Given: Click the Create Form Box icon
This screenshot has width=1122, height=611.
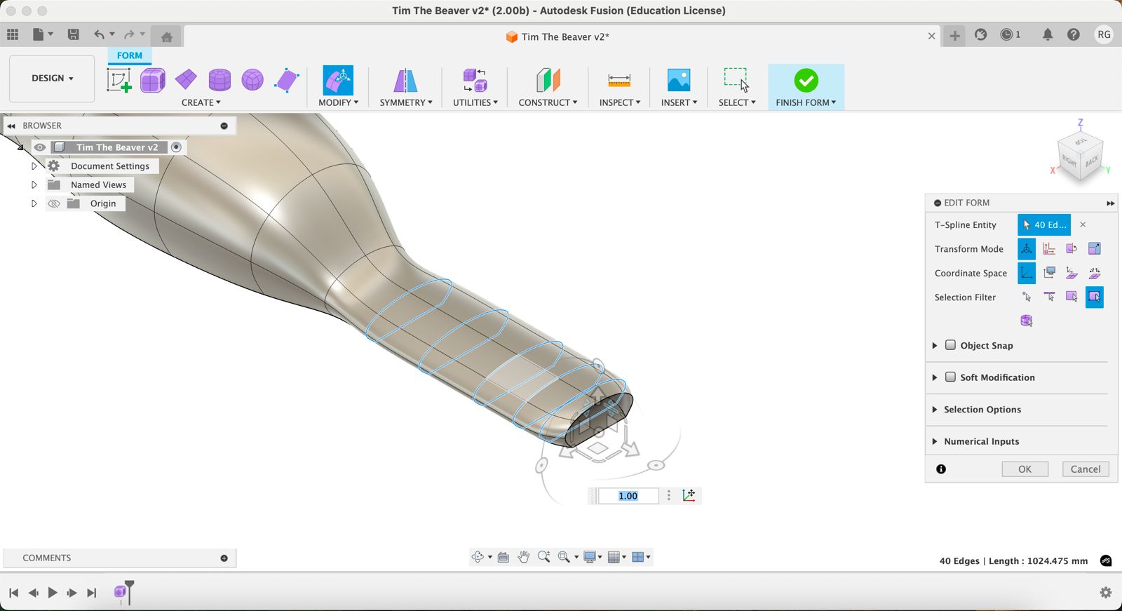Looking at the screenshot, I should (152, 80).
